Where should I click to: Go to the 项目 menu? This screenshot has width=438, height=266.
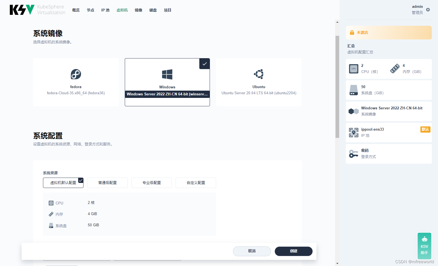(167, 10)
